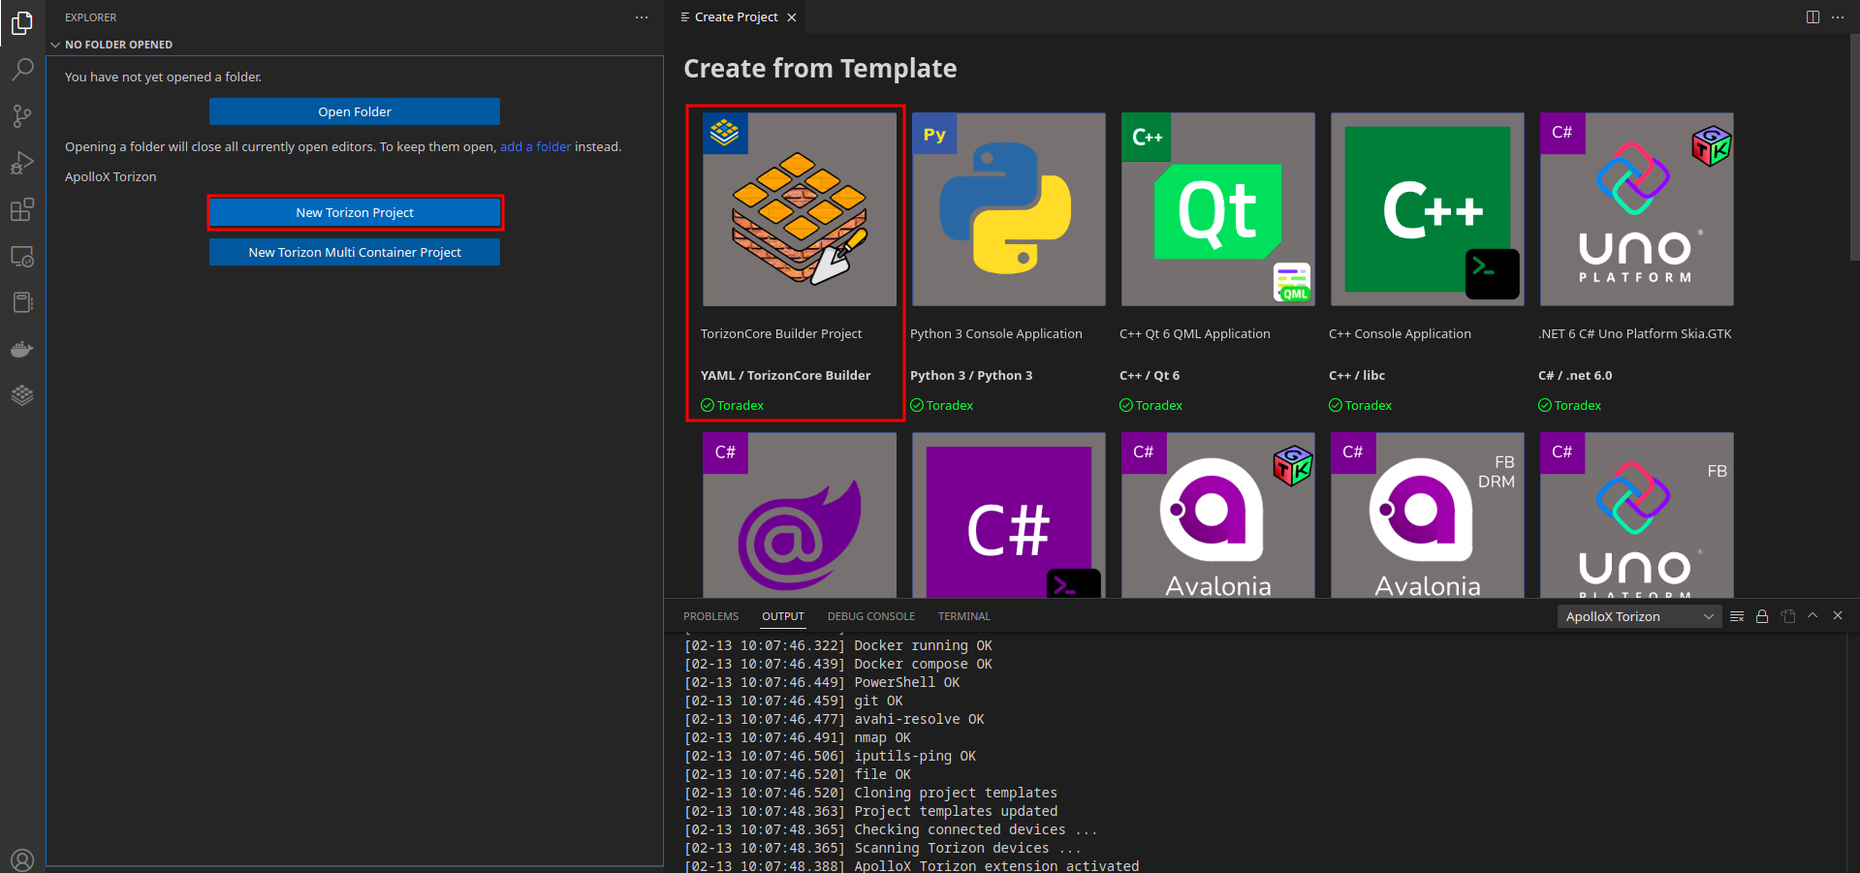This screenshot has width=1860, height=873.
Task: Click the 'Create from Template' heading
Action: (x=820, y=68)
